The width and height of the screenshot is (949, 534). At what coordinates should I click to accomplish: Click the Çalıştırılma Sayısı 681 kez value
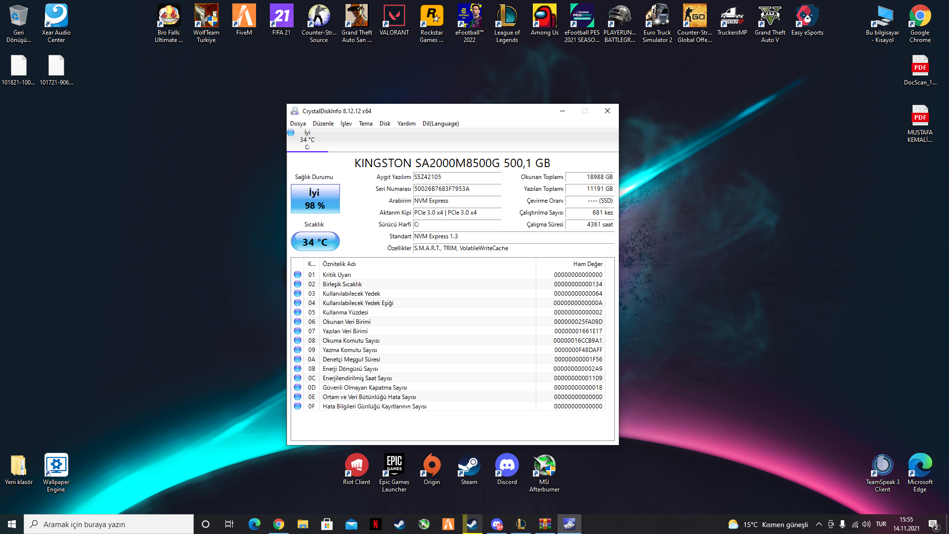[590, 213]
